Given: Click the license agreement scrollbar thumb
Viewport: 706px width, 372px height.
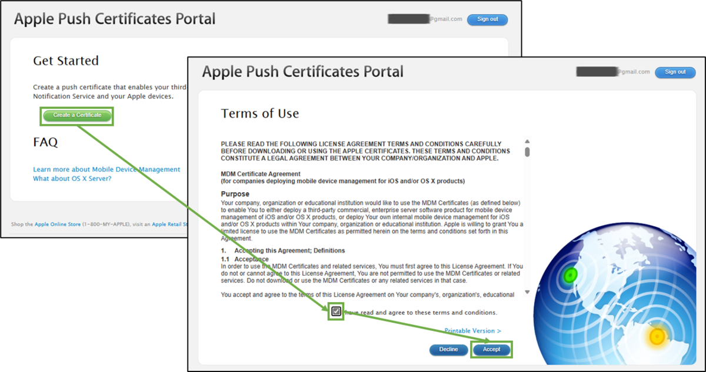Looking at the screenshot, I should [527, 152].
